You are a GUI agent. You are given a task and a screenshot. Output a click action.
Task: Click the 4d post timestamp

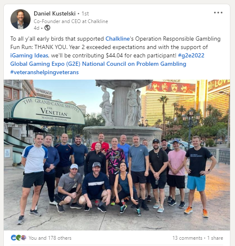point(36,28)
